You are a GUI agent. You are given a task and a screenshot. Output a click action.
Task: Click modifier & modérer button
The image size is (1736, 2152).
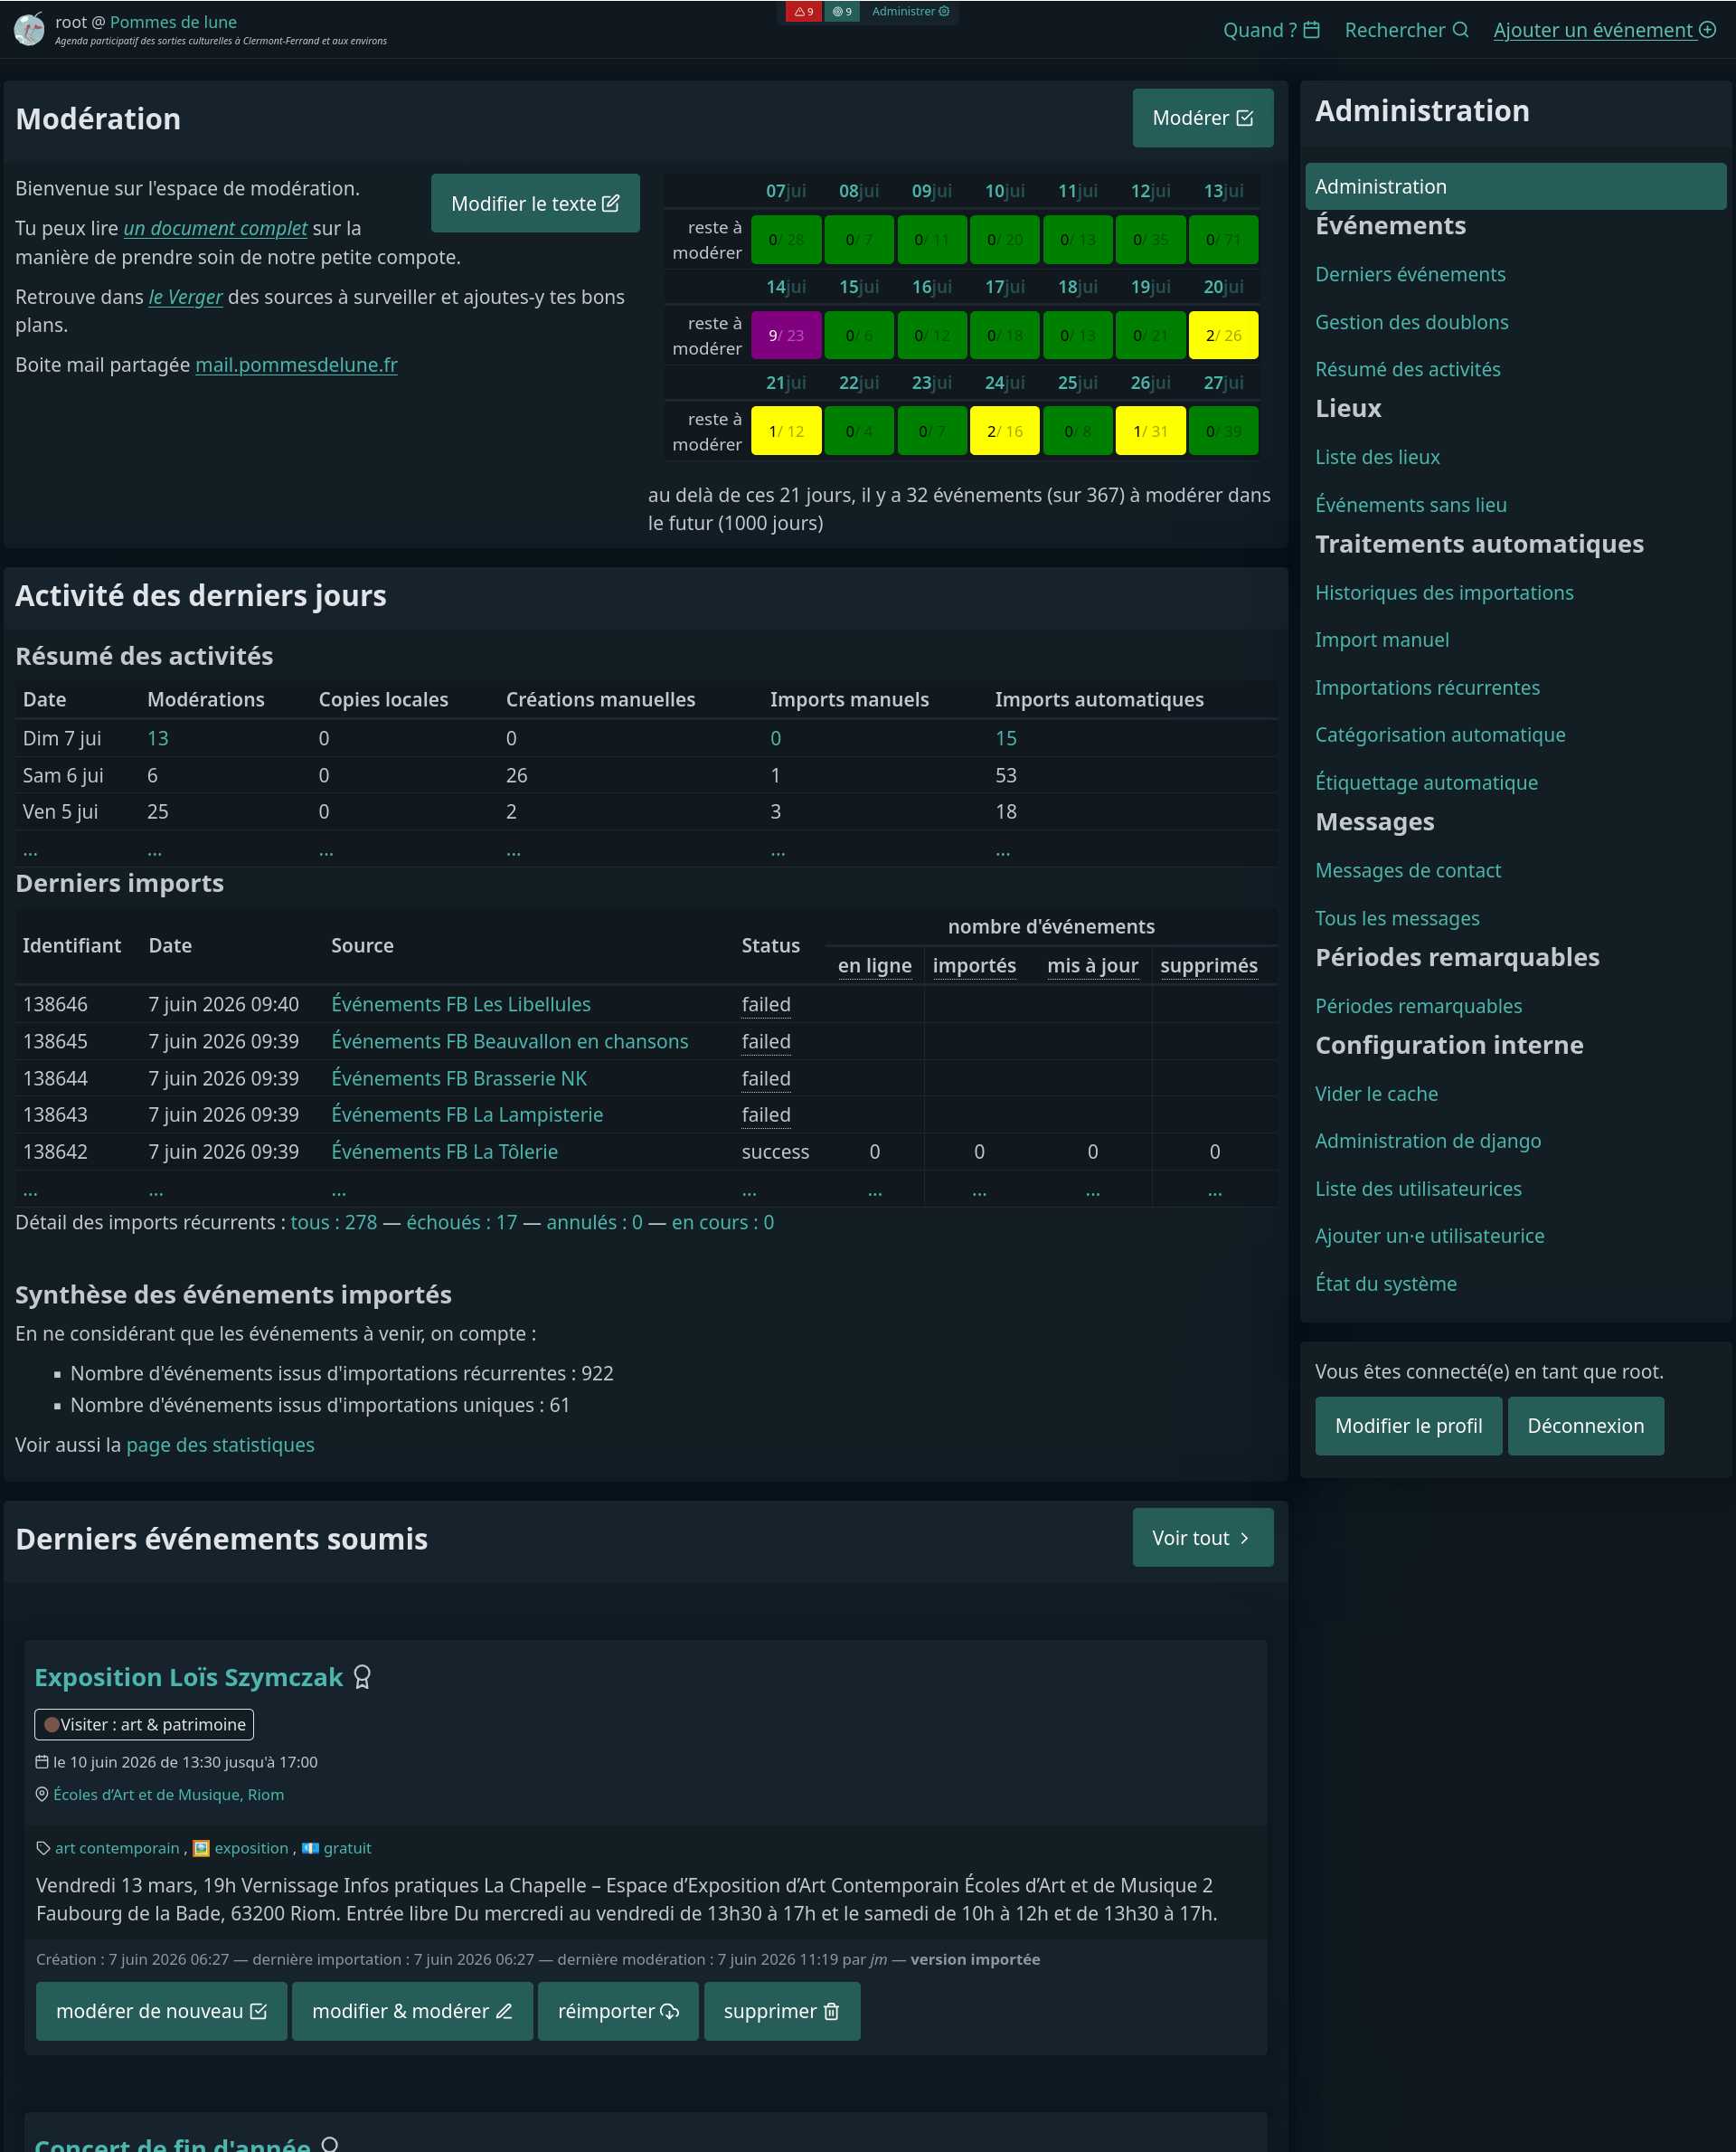pos(412,2012)
